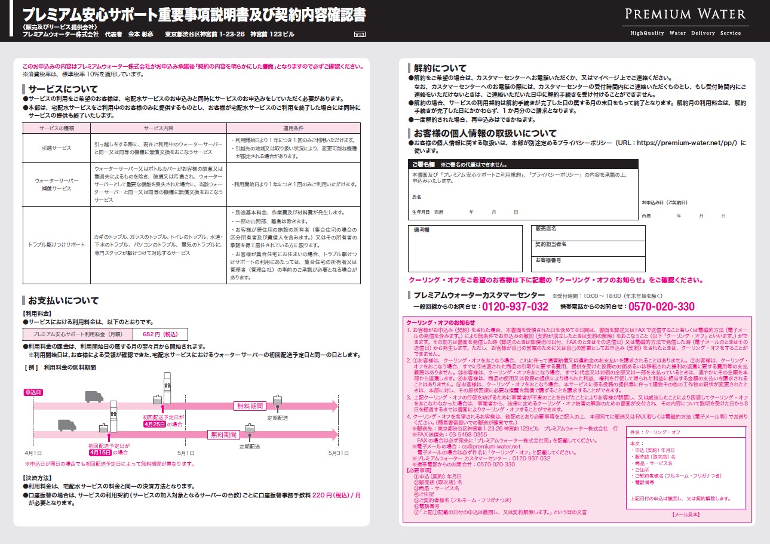This screenshot has height=544, width=770.
Task: Click the 無料期間 box on the 4月25日 arrow
Action: point(250,406)
